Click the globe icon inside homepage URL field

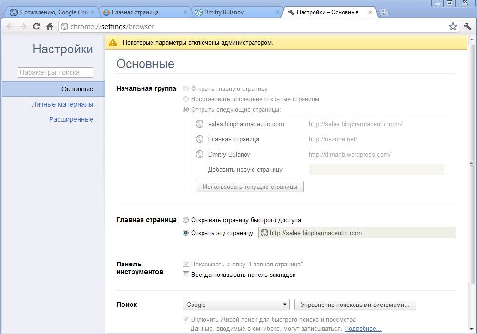click(264, 233)
